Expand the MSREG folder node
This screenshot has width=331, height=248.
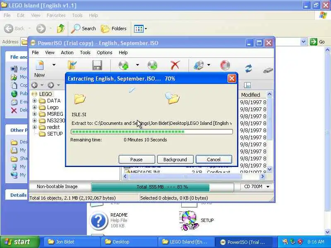[34, 114]
